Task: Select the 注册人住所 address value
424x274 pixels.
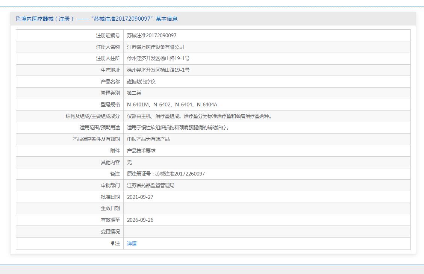Action: [158, 58]
